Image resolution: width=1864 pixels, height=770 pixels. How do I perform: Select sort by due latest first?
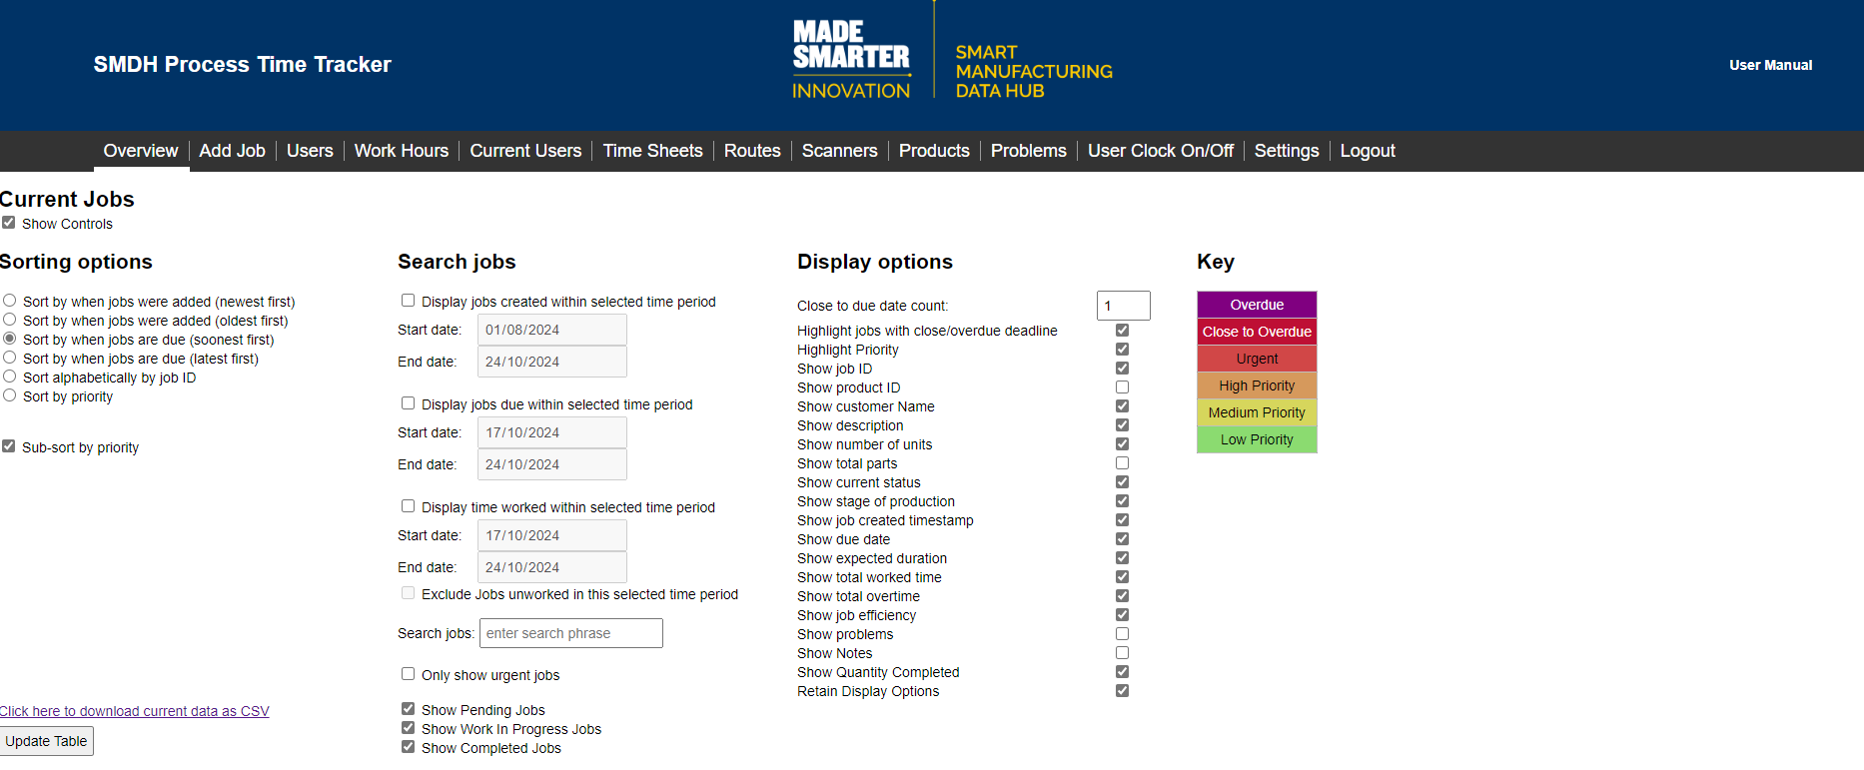pyautogui.click(x=10, y=358)
